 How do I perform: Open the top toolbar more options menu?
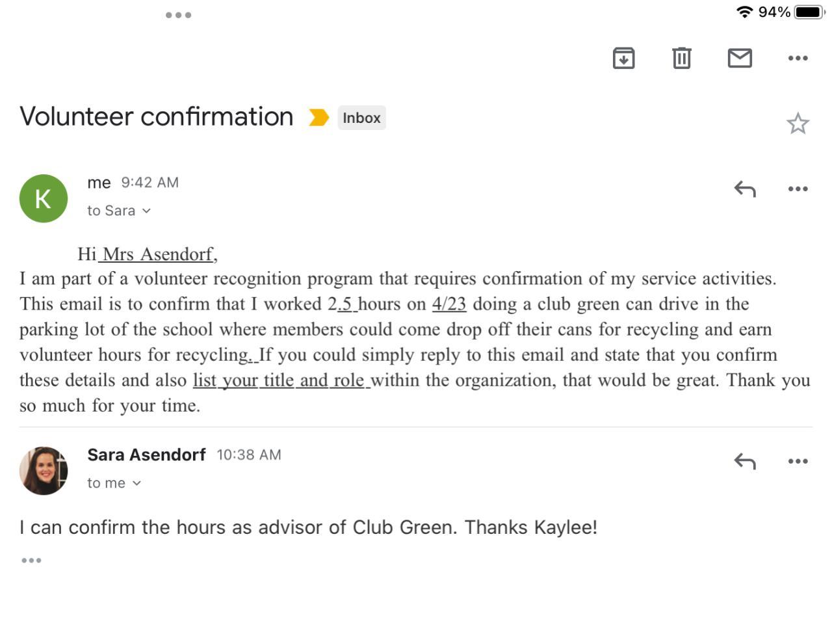[798, 59]
